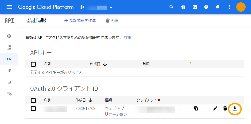Open the hamburger navigation menu
The height and width of the screenshot is (124, 251).
pyautogui.click(x=9, y=7)
